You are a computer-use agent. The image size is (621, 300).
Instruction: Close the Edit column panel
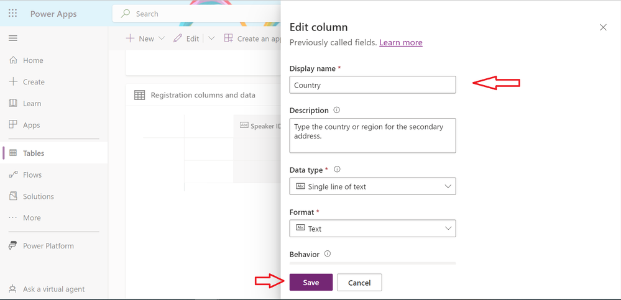(x=603, y=27)
